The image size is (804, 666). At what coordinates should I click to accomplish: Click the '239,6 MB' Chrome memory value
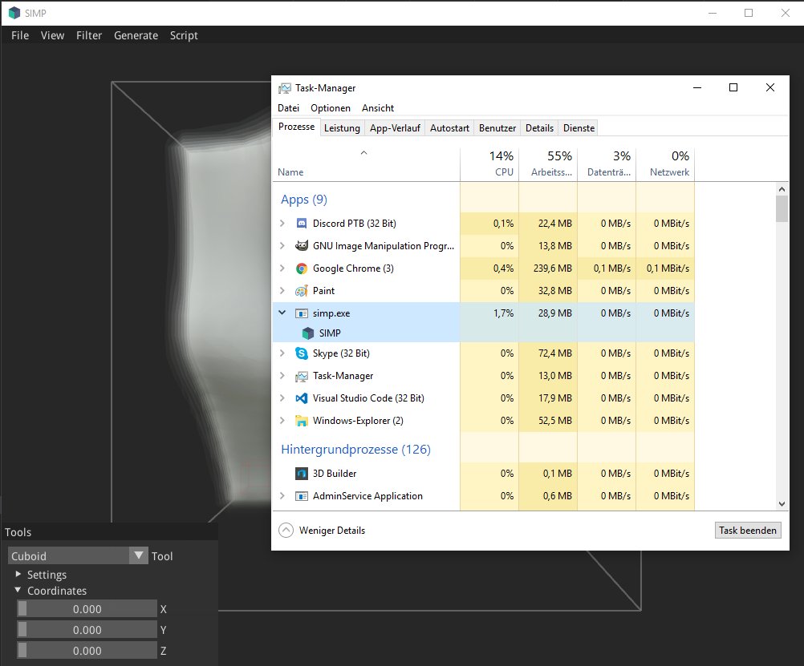coord(552,268)
